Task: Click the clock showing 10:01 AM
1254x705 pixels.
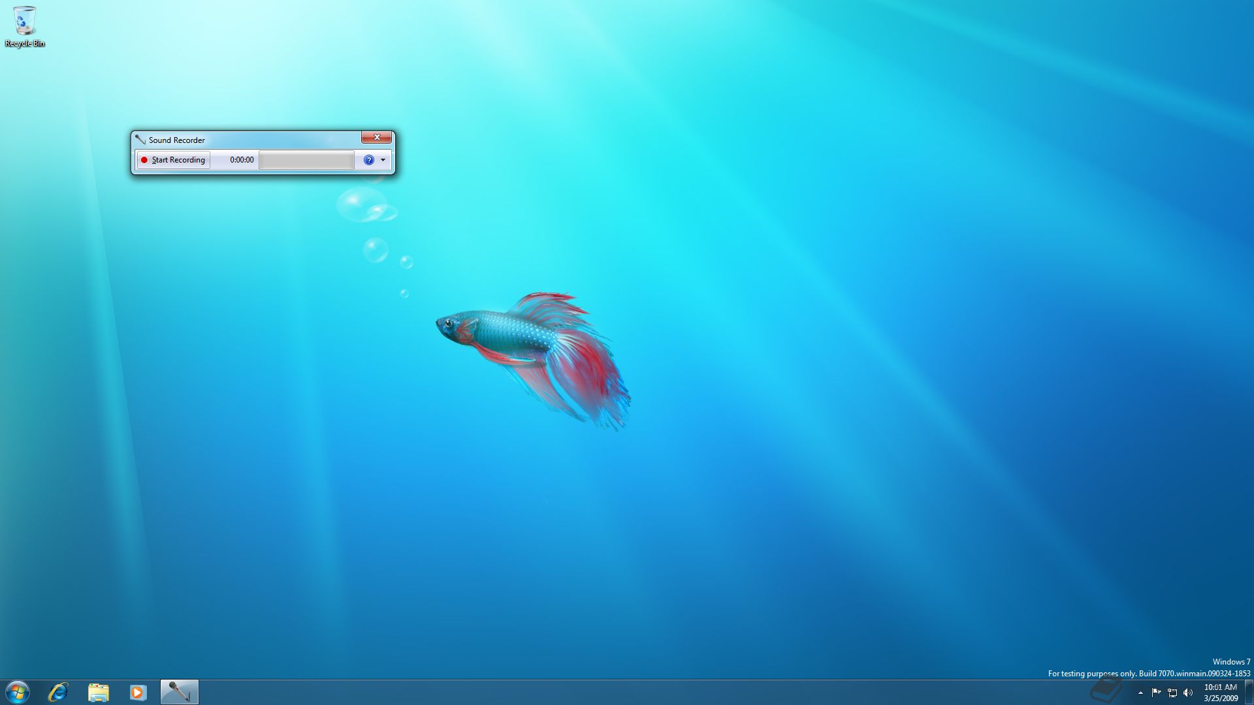Action: pyautogui.click(x=1220, y=692)
